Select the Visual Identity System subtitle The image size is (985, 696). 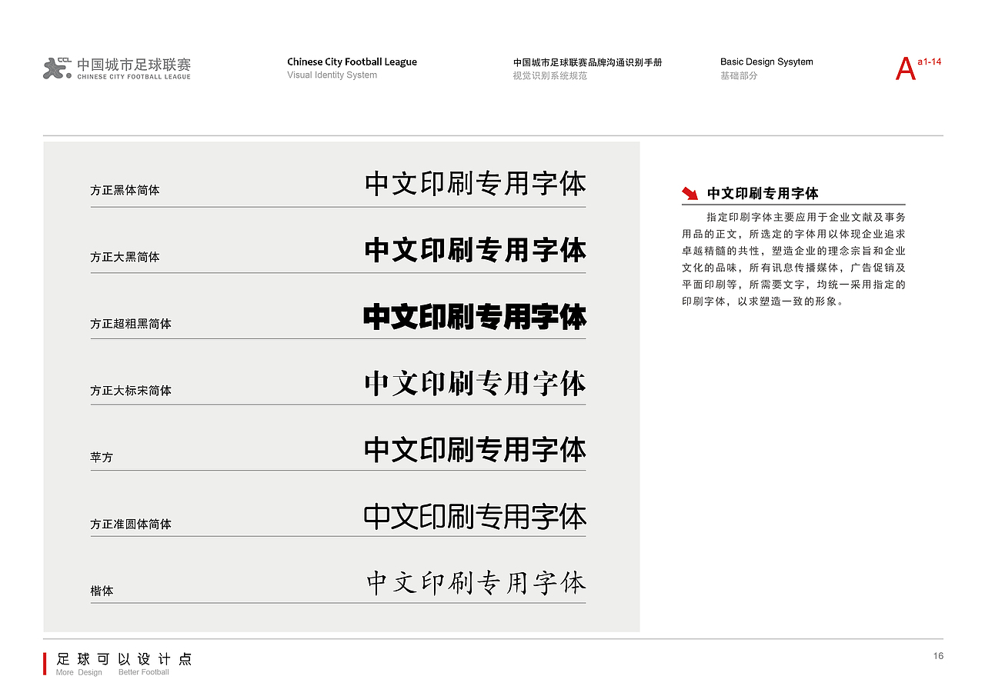pyautogui.click(x=332, y=75)
